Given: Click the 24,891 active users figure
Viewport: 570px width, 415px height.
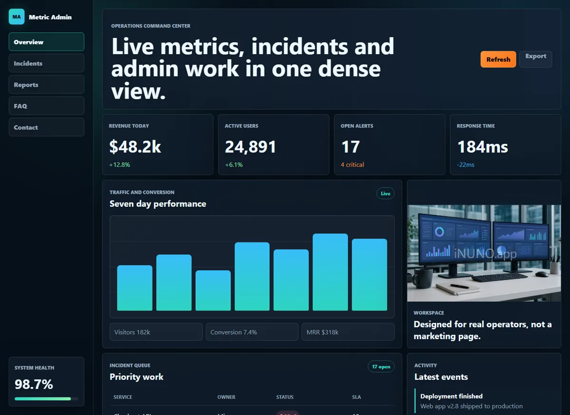Looking at the screenshot, I should click(x=250, y=147).
